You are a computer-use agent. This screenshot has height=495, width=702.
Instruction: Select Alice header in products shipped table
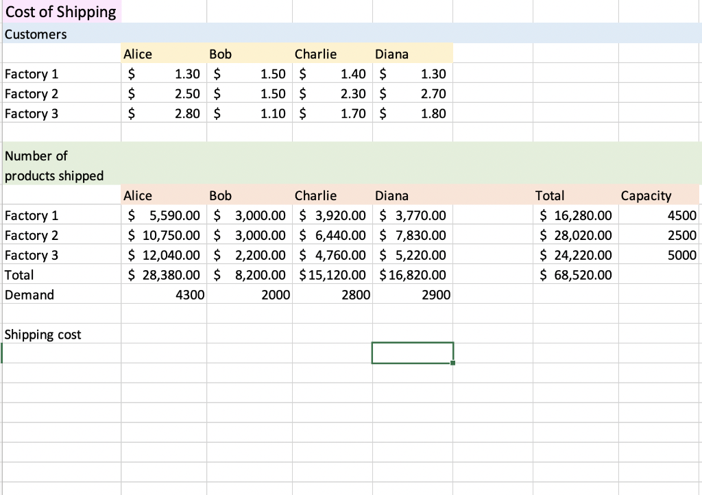coord(164,195)
